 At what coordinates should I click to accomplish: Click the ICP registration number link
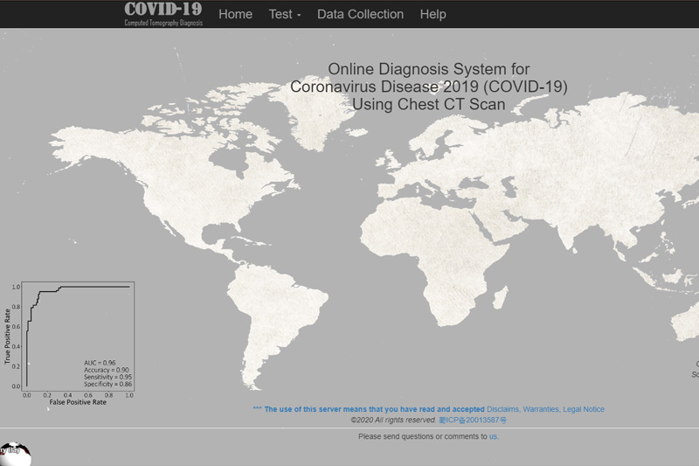tap(472, 421)
